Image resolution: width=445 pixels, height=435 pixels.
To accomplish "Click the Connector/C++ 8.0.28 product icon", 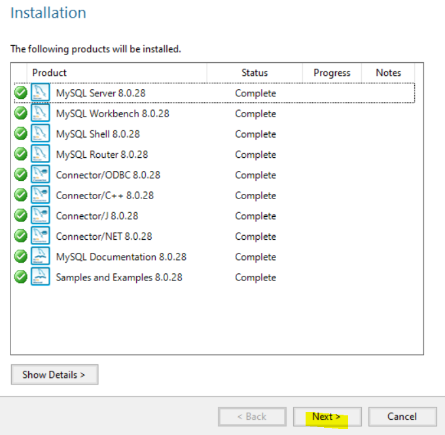I will pos(41,195).
